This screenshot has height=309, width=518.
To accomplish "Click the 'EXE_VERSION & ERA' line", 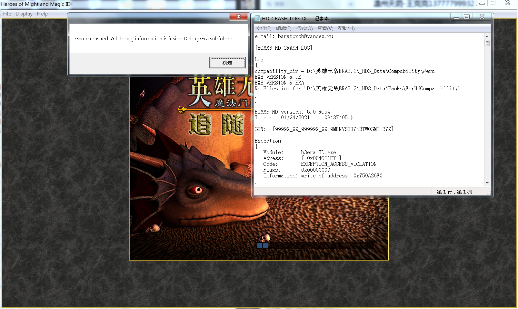I will 279,83.
